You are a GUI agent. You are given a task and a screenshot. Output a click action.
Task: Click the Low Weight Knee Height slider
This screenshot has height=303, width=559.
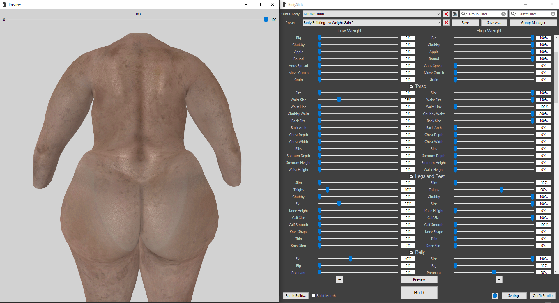coord(358,211)
